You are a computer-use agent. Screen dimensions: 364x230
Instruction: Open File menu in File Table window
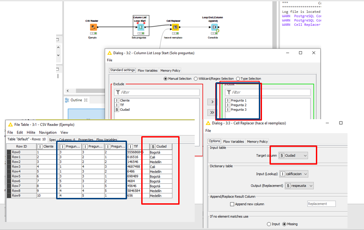pyautogui.click(x=10, y=133)
